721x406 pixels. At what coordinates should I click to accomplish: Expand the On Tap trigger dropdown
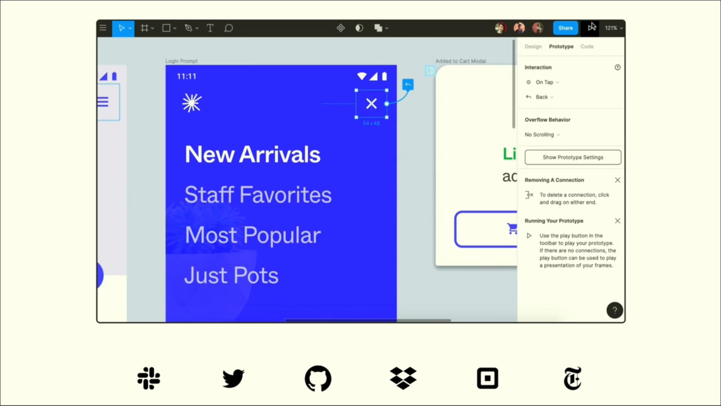[x=547, y=82]
